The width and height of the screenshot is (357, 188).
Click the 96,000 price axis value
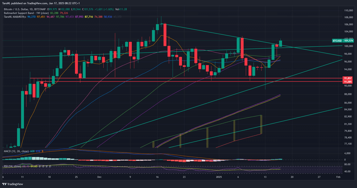pyautogui.click(x=349, y=61)
